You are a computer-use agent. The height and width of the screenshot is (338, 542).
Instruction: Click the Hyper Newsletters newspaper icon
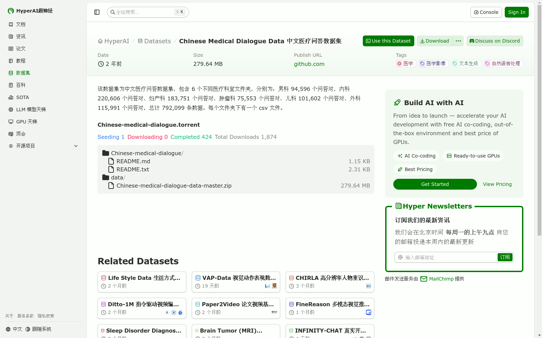[399, 206]
